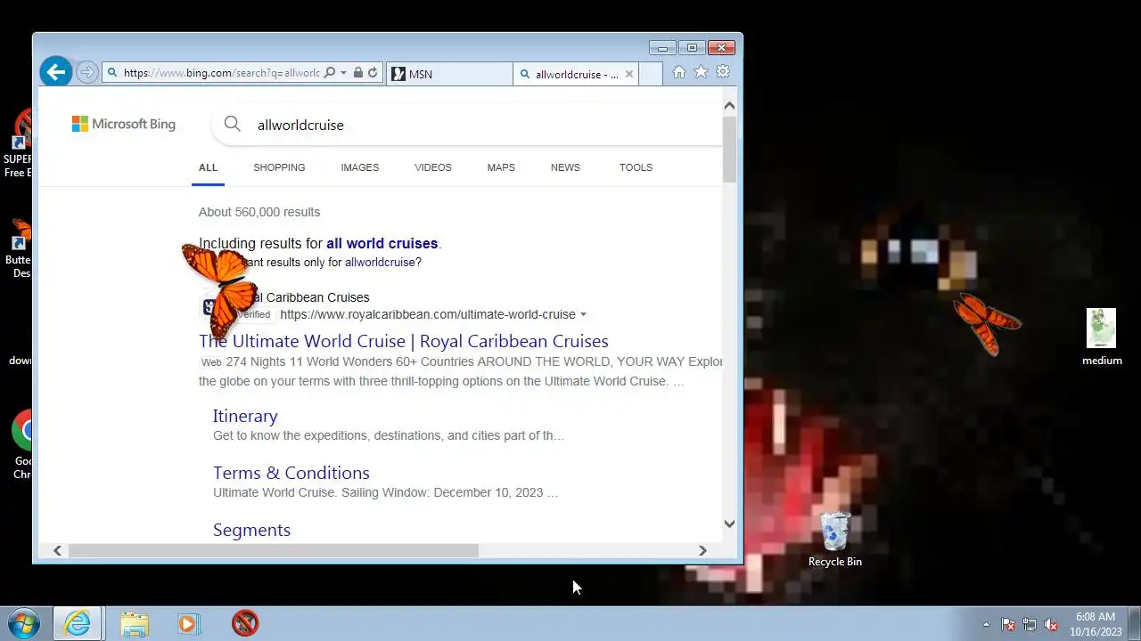Open Windows Explorer from taskbar
This screenshot has height=641, width=1141.
(135, 623)
